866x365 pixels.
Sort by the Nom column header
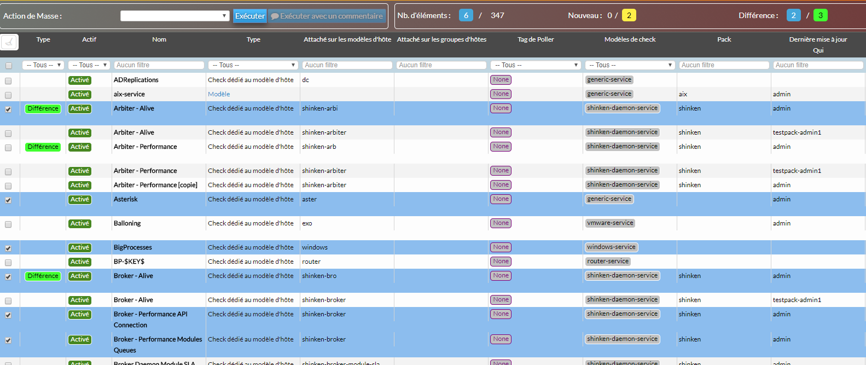pos(159,39)
